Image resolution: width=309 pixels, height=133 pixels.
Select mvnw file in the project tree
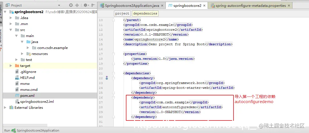coord(50,83)
